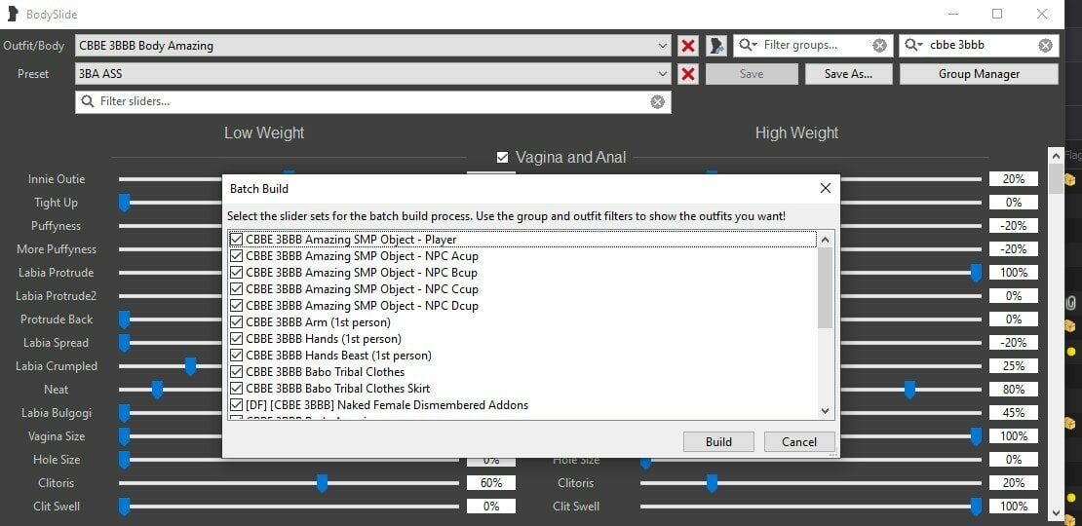The height and width of the screenshot is (526, 1082).
Task: Uncheck CBBE 3BBB Amazing SMP Object - Player
Action: pos(237,240)
